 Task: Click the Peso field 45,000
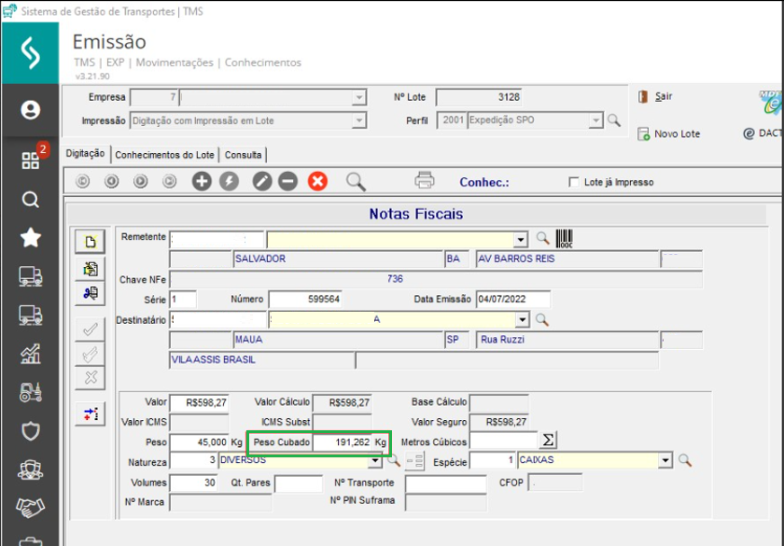point(199,442)
